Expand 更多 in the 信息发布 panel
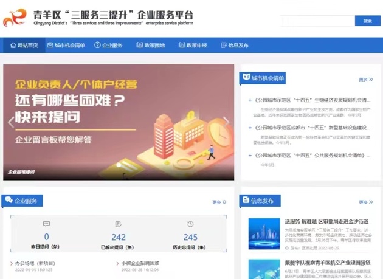Screen dimensions: 383x279 (365, 202)
